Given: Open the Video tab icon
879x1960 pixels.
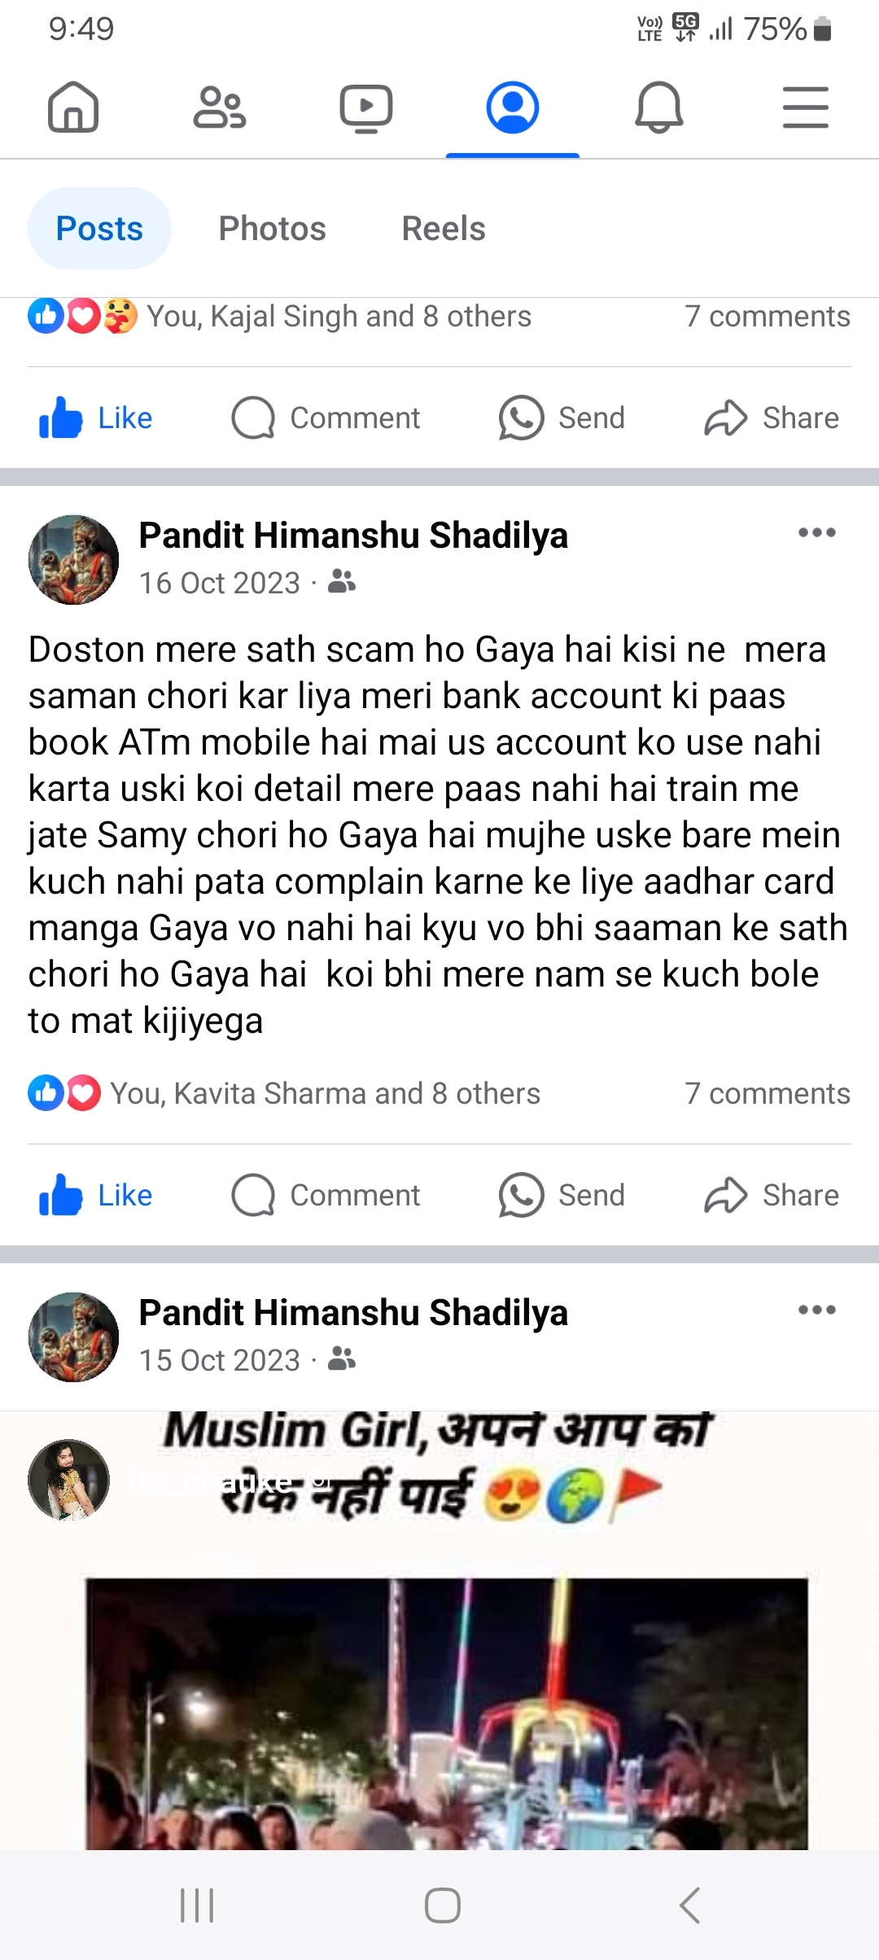Looking at the screenshot, I should [x=366, y=108].
